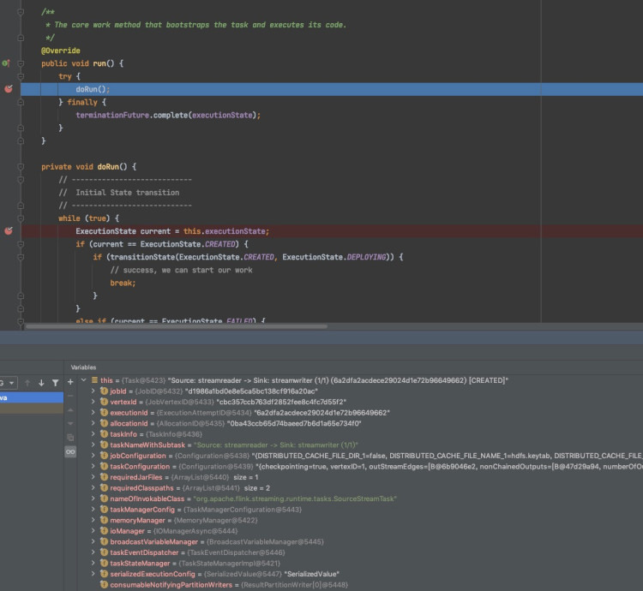Collapse the while (true) loop fold
The image size is (643, 591).
pos(21,218)
